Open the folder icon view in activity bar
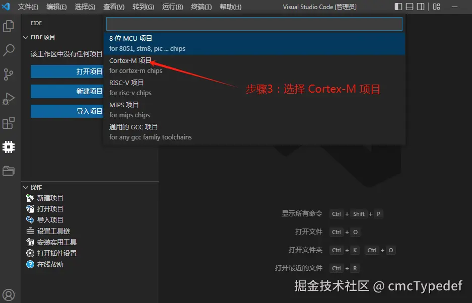 [9, 171]
